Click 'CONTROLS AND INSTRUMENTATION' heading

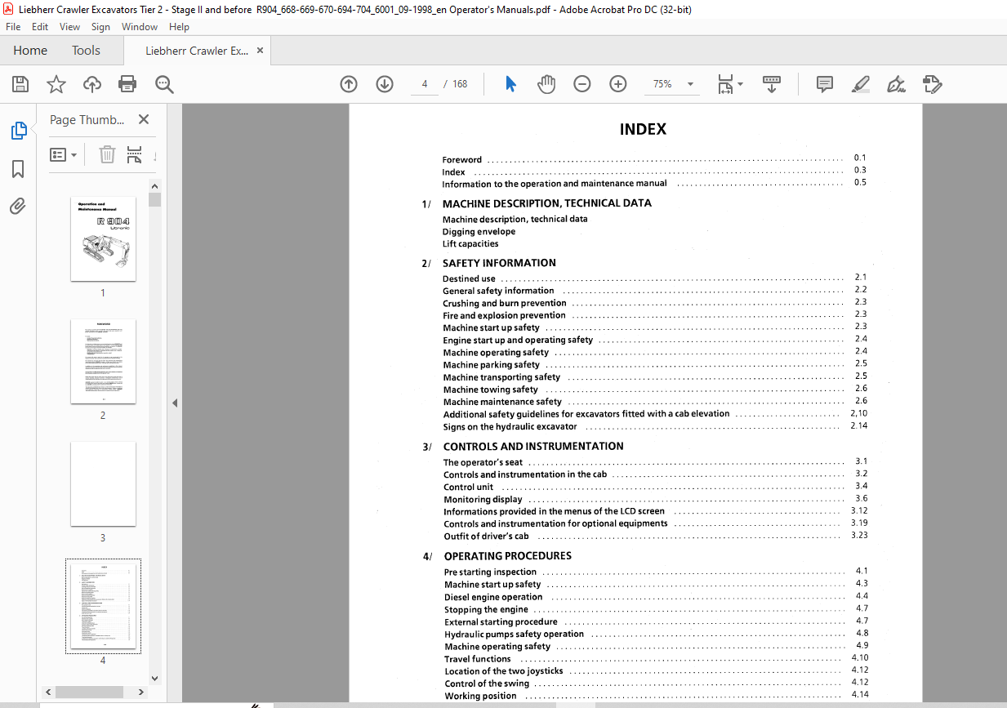533,447
